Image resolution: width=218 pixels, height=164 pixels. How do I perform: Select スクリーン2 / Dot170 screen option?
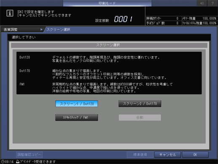tap(140, 104)
